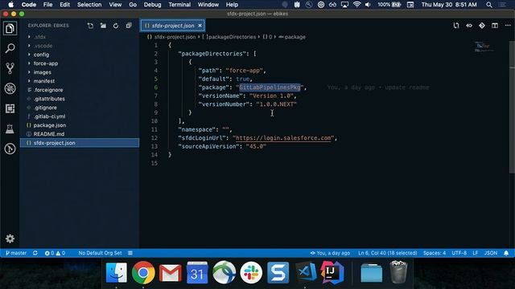Click the status bar list icon after org
This screenshot has width=515, height=289.
point(130,253)
